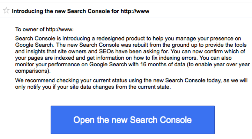Click the paragraph starting 'Search Console is introducing'

pyautogui.click(x=132, y=55)
